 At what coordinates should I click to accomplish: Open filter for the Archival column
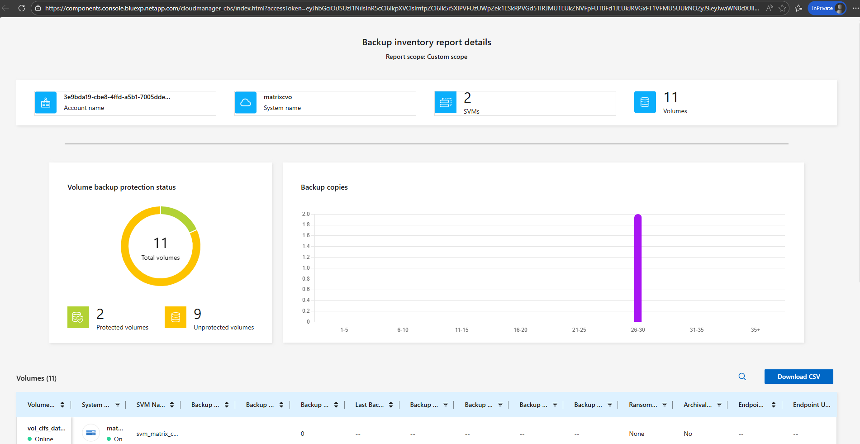click(x=719, y=405)
